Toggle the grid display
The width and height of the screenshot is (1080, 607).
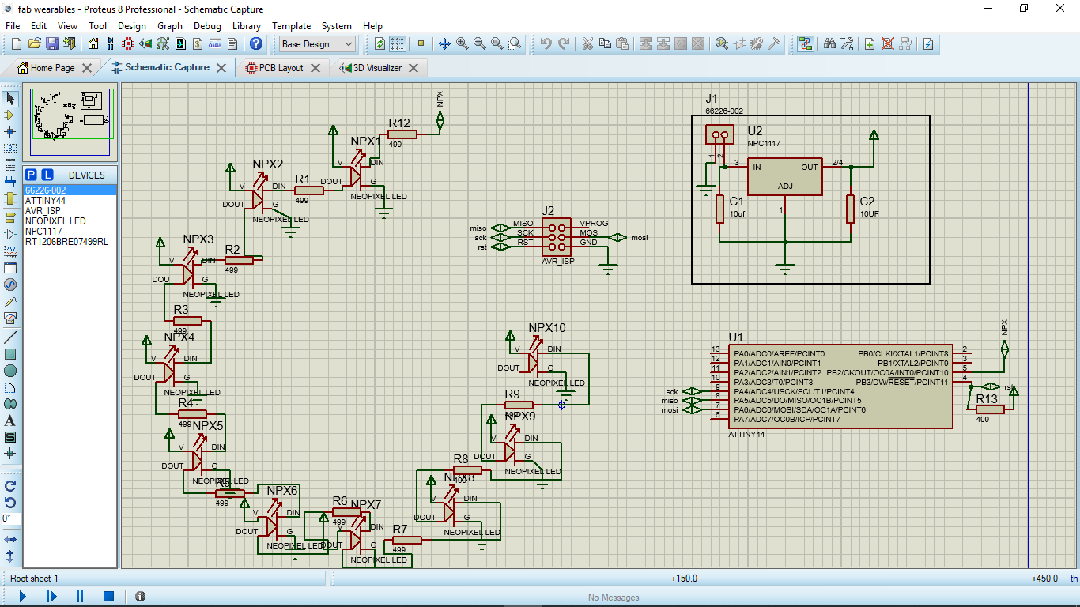398,44
